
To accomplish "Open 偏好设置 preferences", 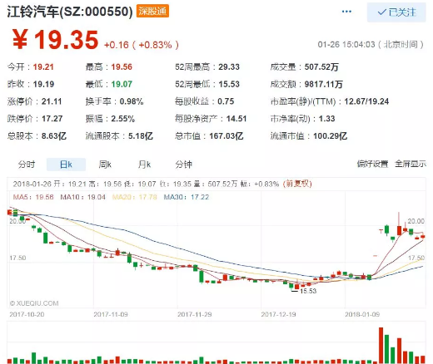I will coord(372,164).
